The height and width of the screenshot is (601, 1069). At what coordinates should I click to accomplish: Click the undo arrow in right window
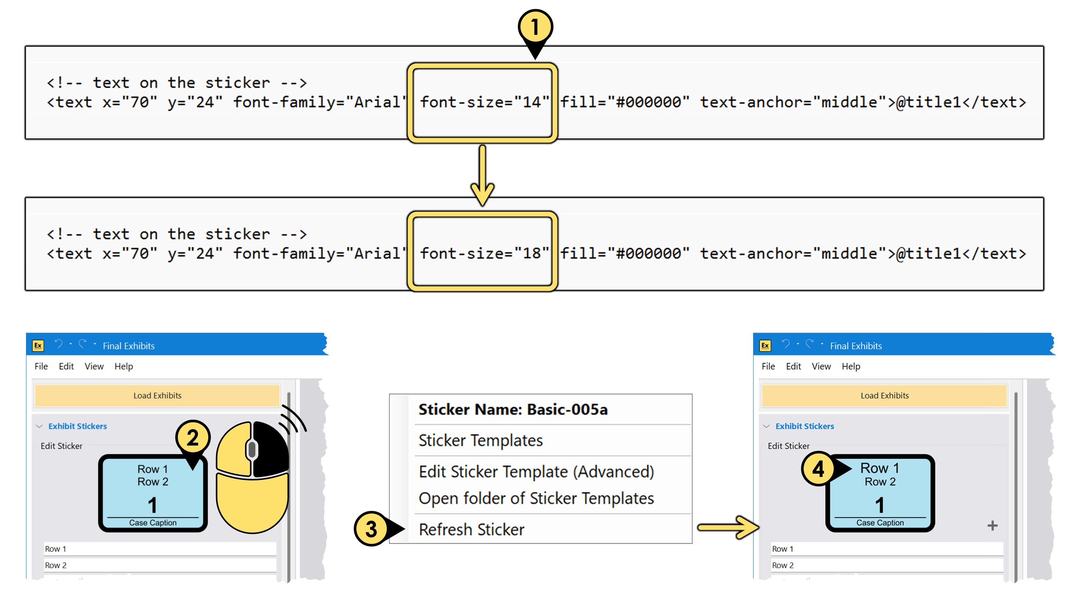click(x=785, y=344)
